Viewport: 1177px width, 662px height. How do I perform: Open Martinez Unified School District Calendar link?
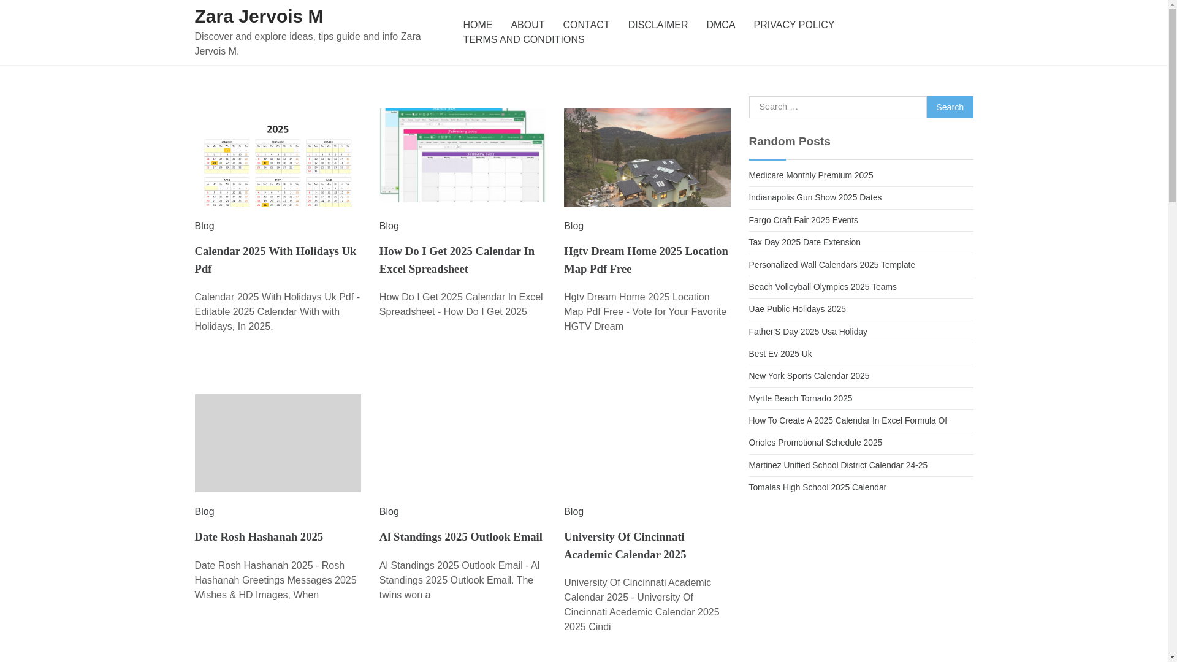[x=838, y=465]
